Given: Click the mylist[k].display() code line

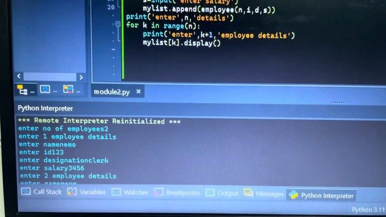Looking at the screenshot, I should pos(182,43).
